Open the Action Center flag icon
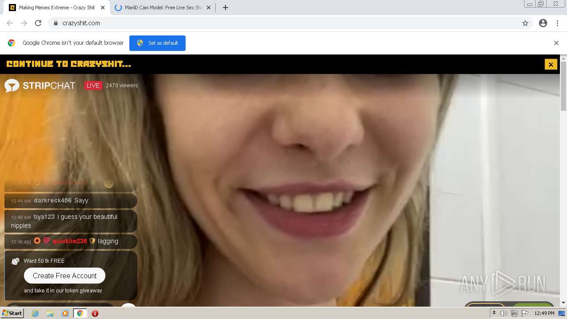The height and width of the screenshot is (319, 567). pyautogui.click(x=525, y=313)
